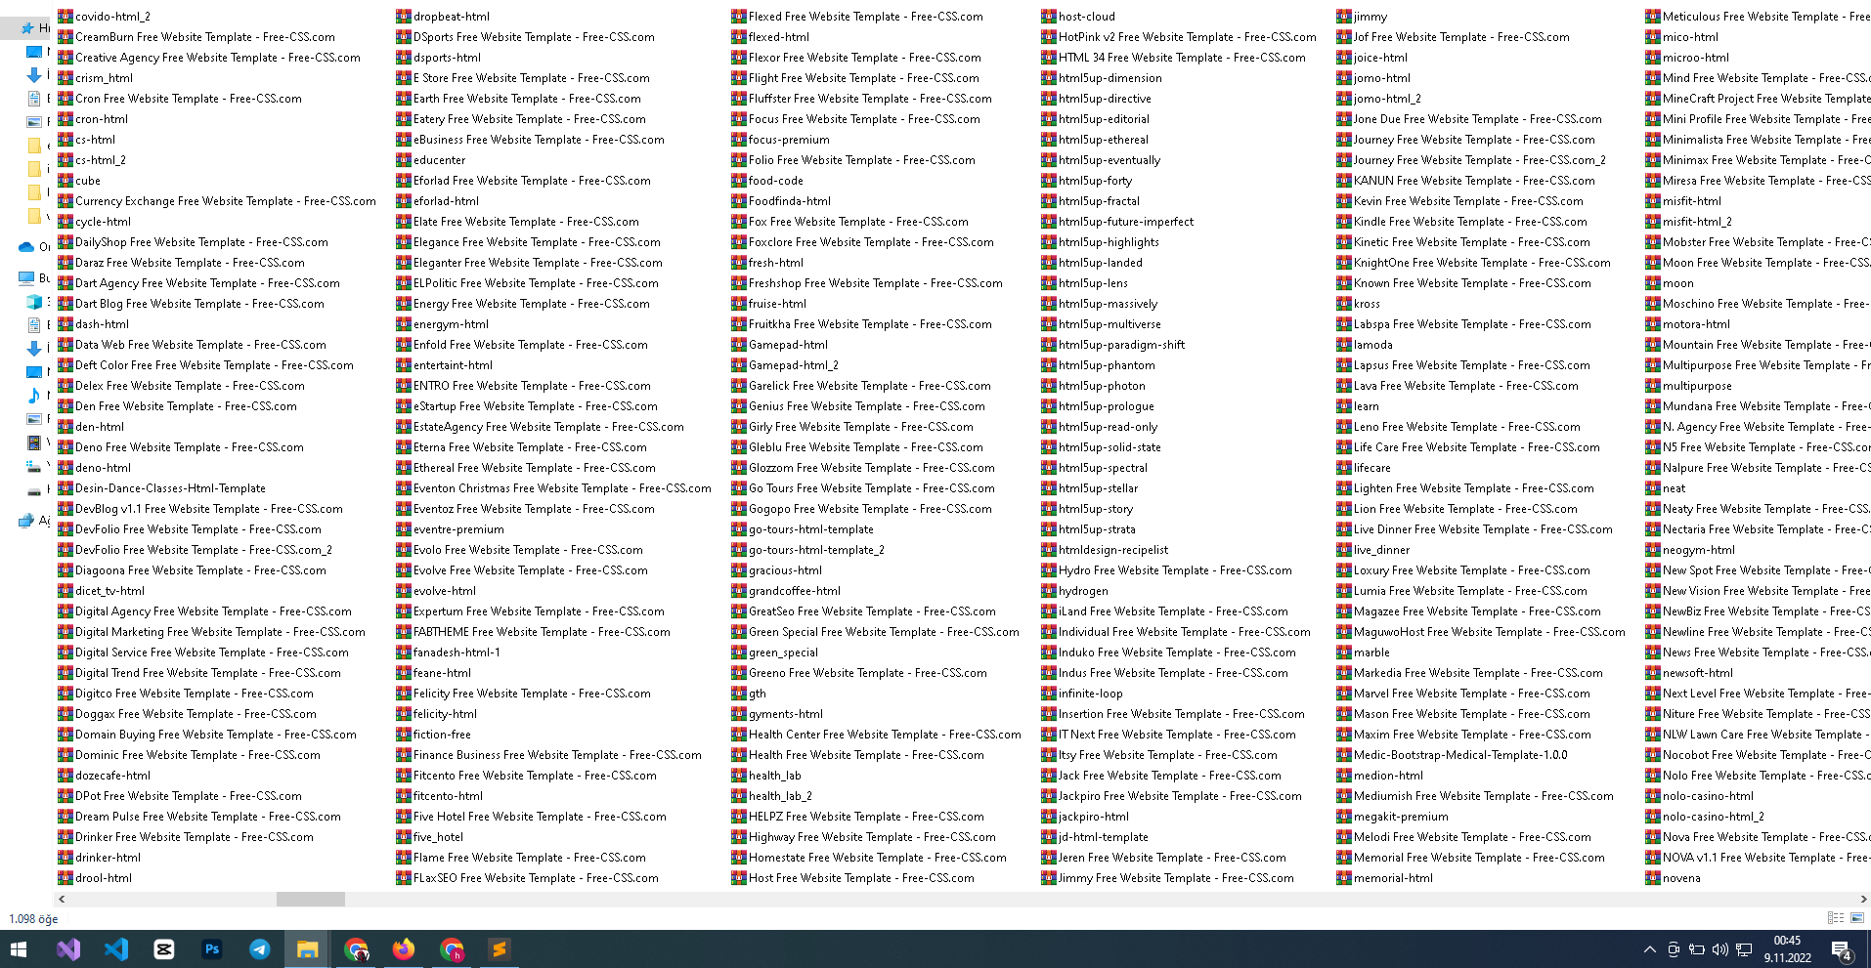Open Sublime Text from the taskbar

499,949
